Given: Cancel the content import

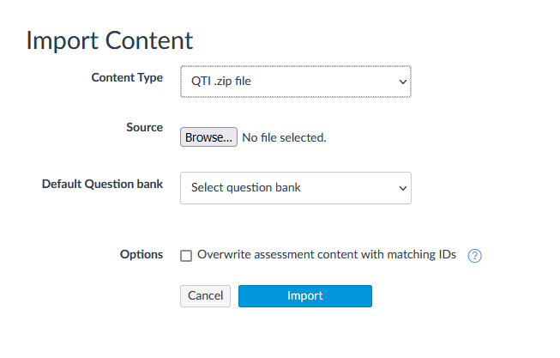Looking at the screenshot, I should 205,296.
